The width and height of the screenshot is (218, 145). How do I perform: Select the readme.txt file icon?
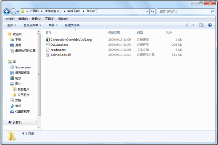click(x=48, y=50)
